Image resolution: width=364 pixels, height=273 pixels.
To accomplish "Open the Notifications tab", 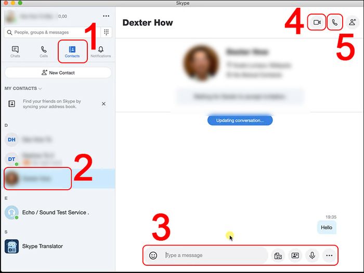I will pyautogui.click(x=100, y=52).
